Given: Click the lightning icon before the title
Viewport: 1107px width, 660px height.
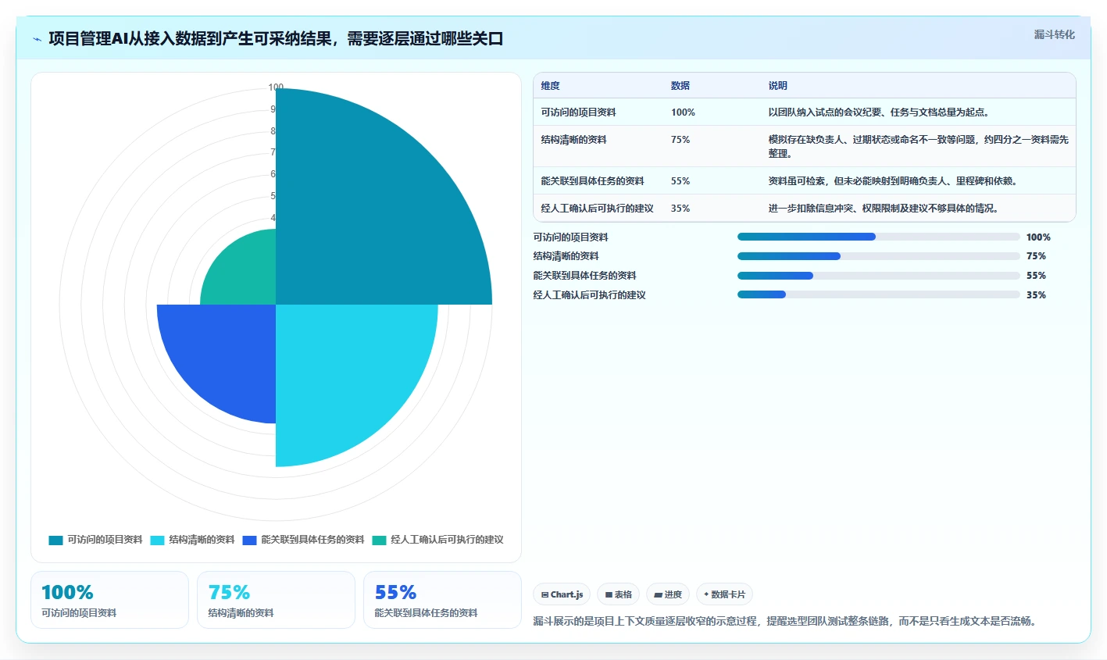Looking at the screenshot, I should 37,39.
